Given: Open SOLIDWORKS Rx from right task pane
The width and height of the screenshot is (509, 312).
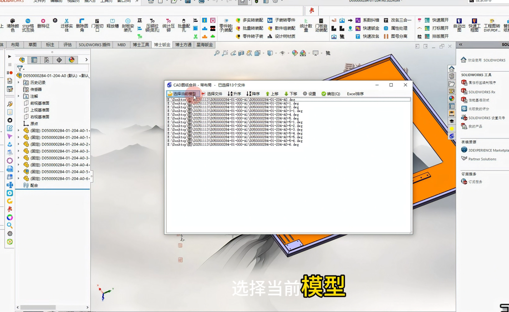Looking at the screenshot, I should pyautogui.click(x=479, y=91).
